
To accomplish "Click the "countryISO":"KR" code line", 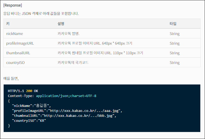I will coord(29,121).
